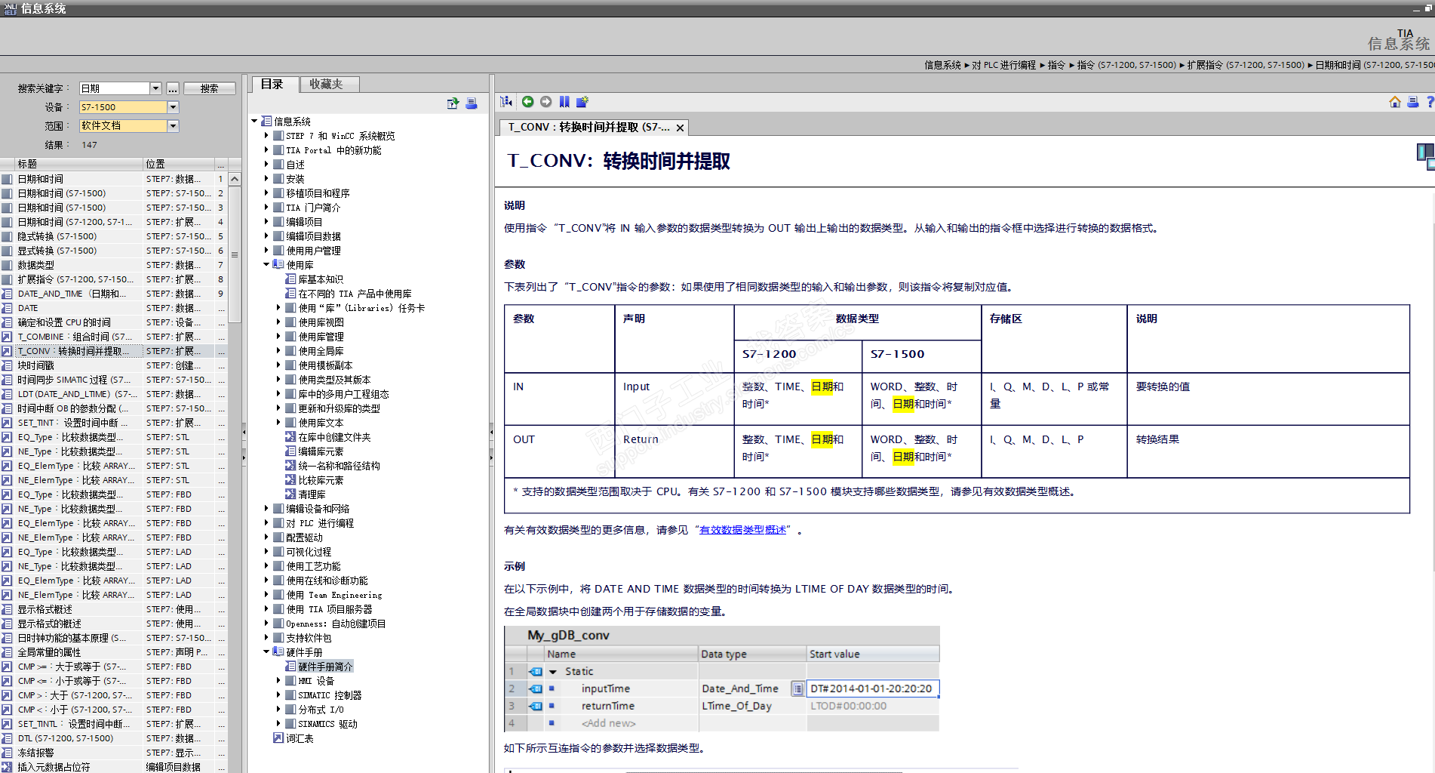
Task: Click the results scrollbar up arrow
Action: coord(235,179)
